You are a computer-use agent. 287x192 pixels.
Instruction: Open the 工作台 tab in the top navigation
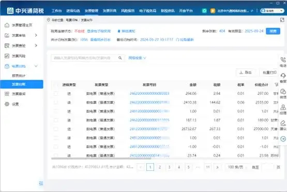click(56, 11)
